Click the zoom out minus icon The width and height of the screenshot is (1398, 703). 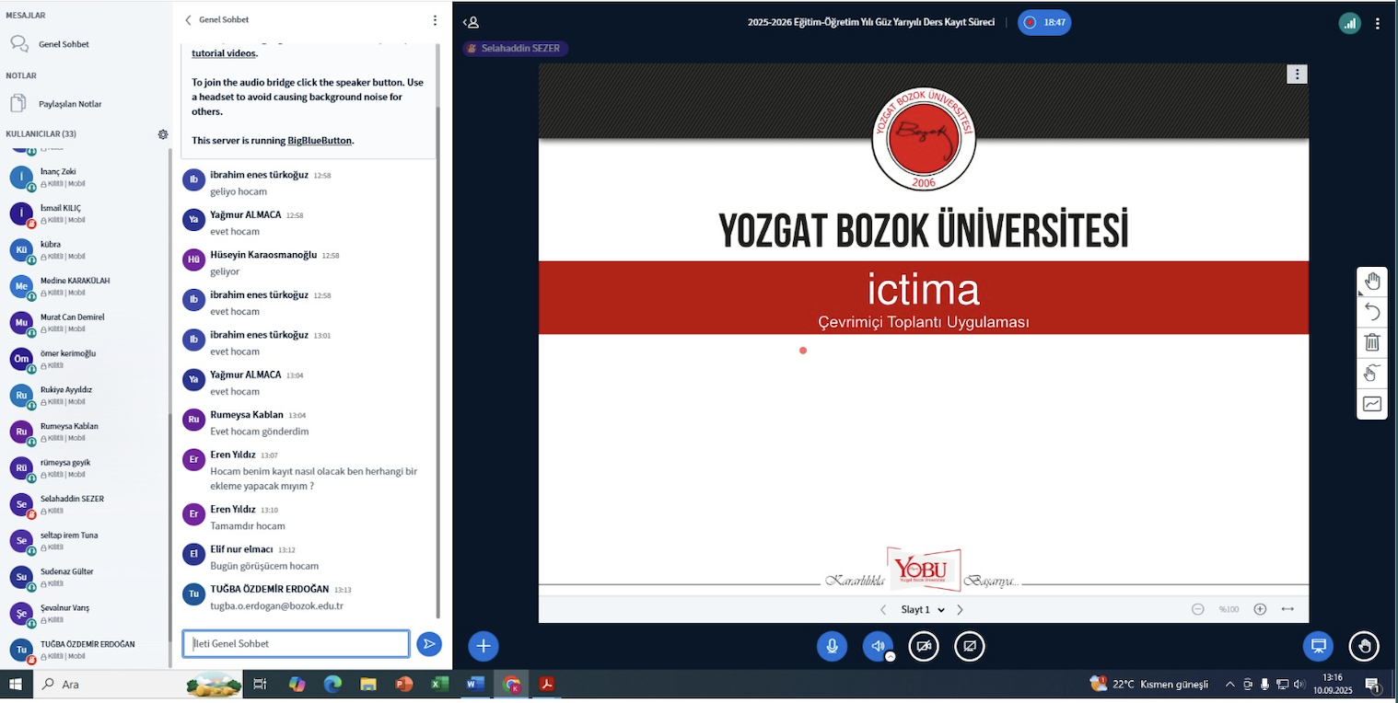(1198, 609)
